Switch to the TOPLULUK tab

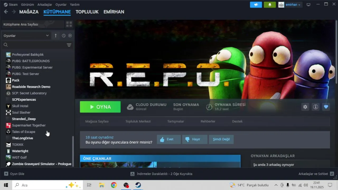pyautogui.click(x=87, y=12)
